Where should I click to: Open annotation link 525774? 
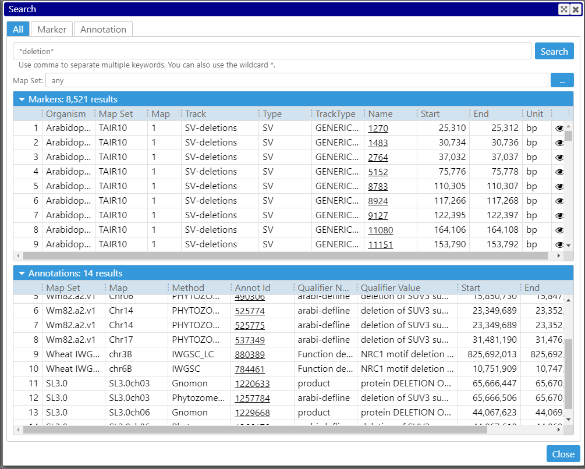tap(250, 311)
